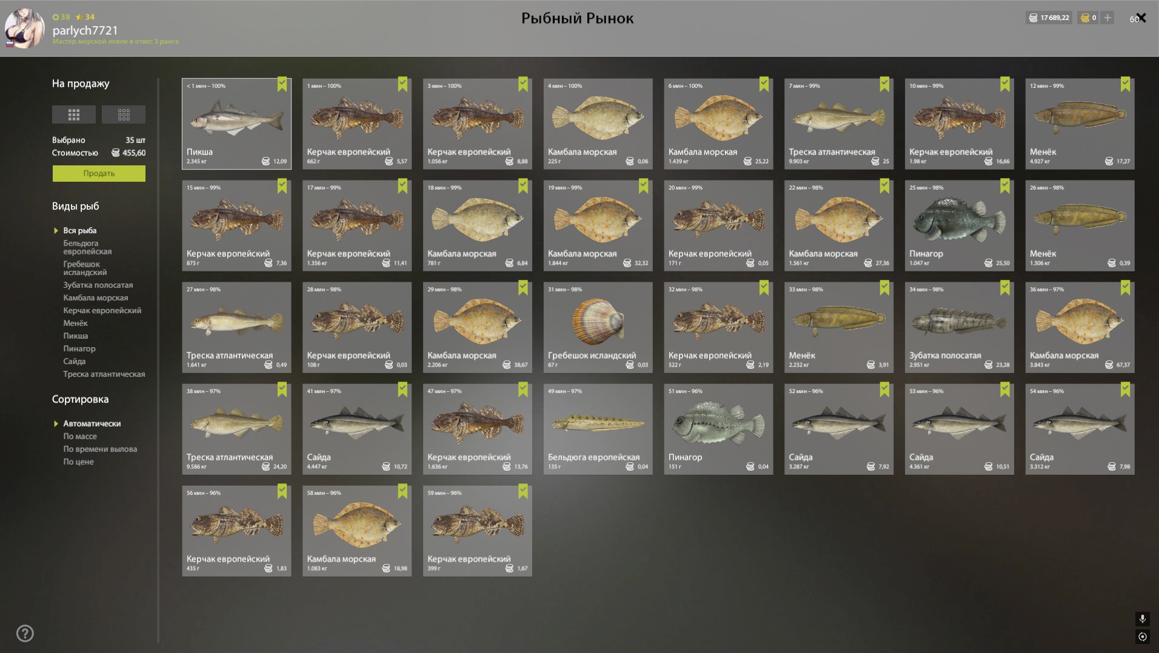This screenshot has width=1159, height=653.
Task: Switch to large grid view icon
Action: 74,114
